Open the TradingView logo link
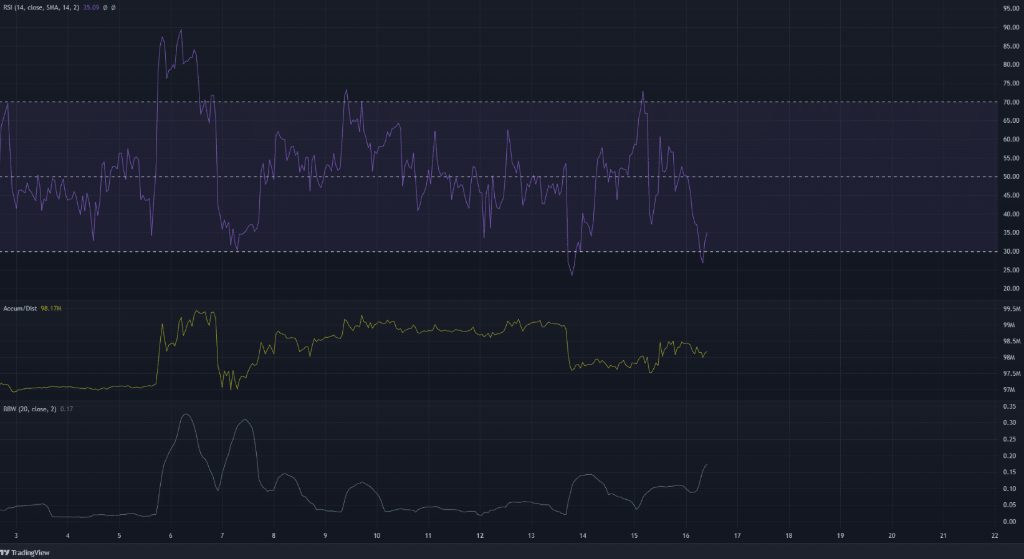1024x559 pixels. point(25,553)
